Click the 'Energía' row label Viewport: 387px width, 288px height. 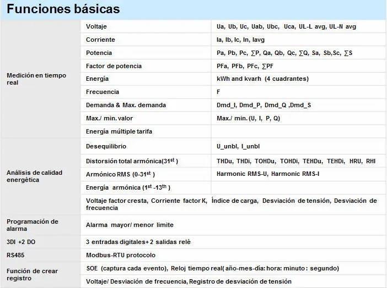pyautogui.click(x=97, y=79)
